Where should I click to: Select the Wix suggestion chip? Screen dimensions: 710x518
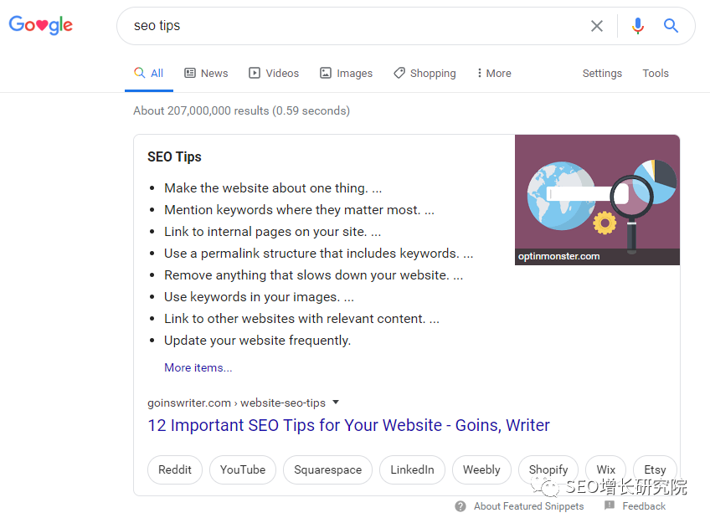click(606, 469)
